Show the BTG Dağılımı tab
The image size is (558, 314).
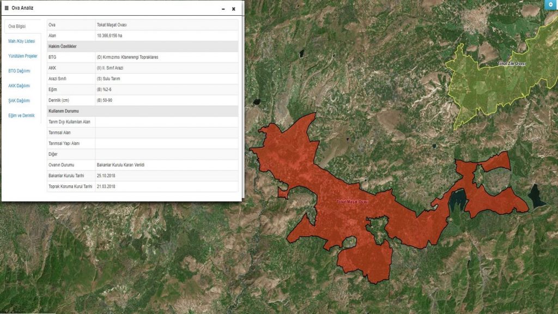(19, 71)
